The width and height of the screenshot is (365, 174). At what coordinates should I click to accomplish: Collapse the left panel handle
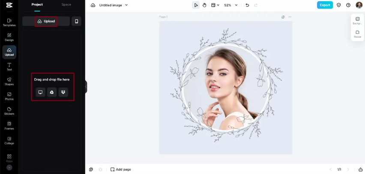click(x=86, y=87)
